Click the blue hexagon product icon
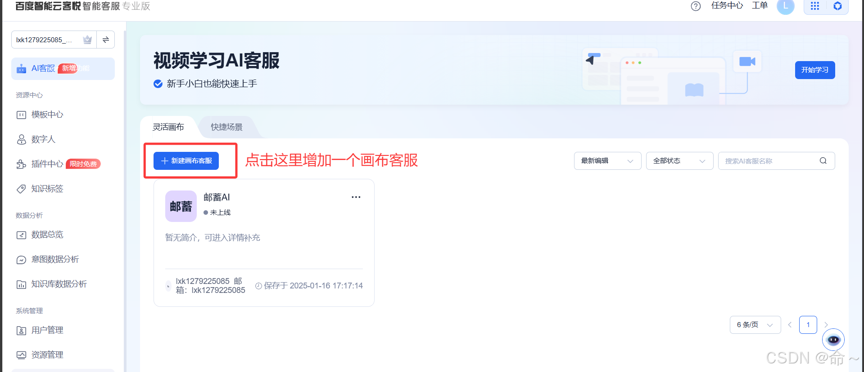The image size is (864, 372). [837, 6]
